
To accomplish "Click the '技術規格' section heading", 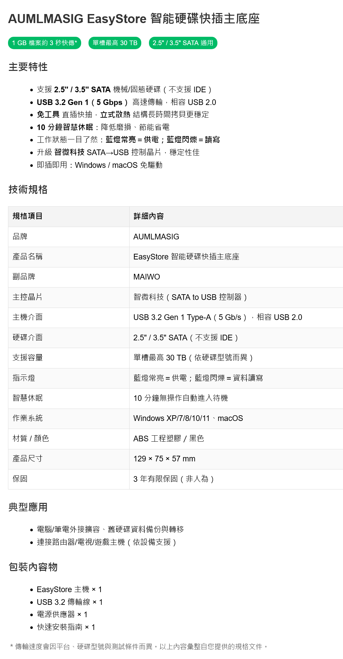I will pos(28,190).
